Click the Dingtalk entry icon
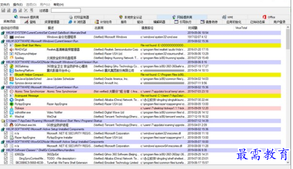Viewport: 293px width, 169px height. pos(12,100)
